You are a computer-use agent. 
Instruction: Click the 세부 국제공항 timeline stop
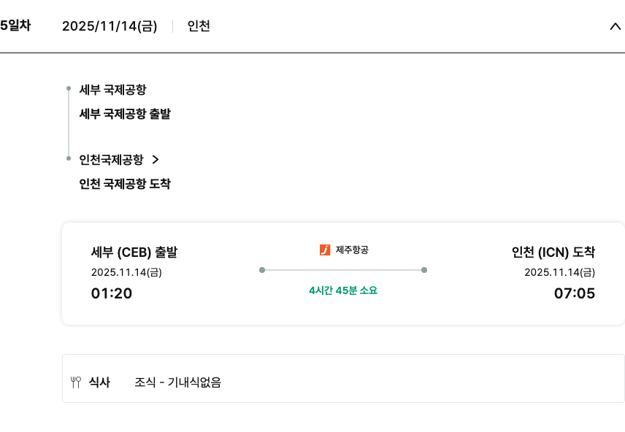pyautogui.click(x=112, y=90)
